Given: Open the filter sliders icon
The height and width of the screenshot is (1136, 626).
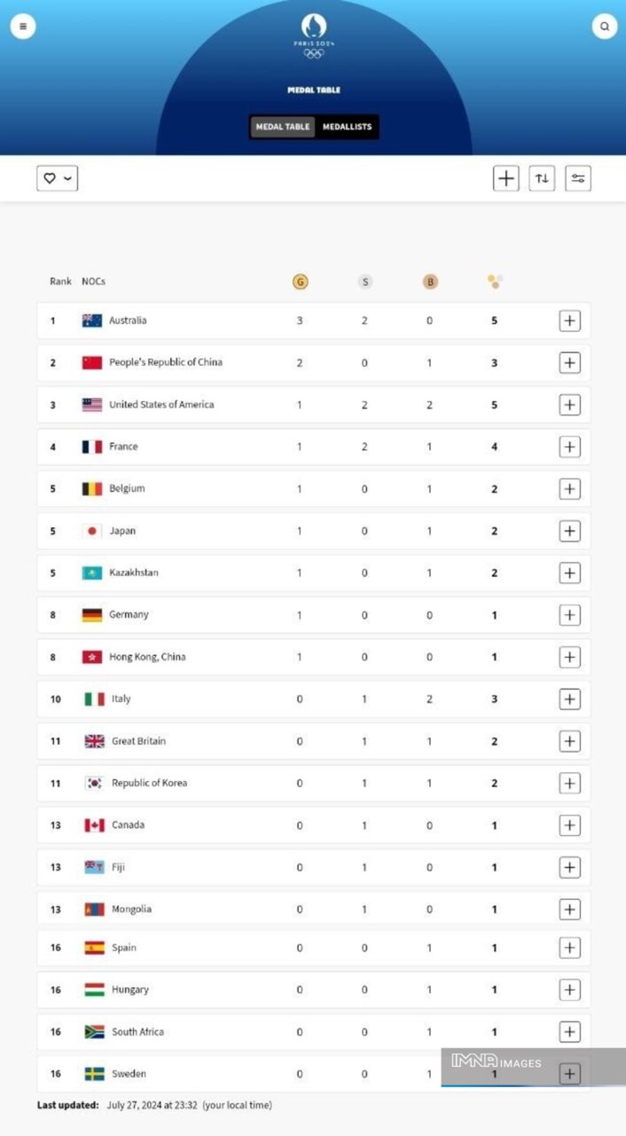Looking at the screenshot, I should click(x=578, y=178).
